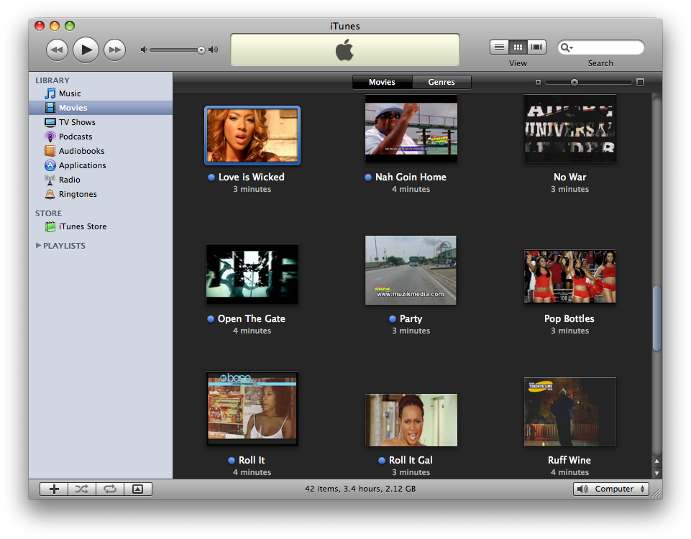Screen dimensions: 691x539
Task: Select Podcasts in the sidebar
Action: (75, 137)
